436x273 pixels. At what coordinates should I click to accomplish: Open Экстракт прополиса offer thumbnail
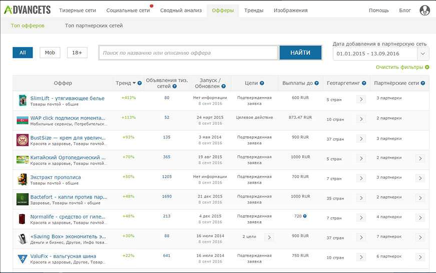[x=22, y=179]
